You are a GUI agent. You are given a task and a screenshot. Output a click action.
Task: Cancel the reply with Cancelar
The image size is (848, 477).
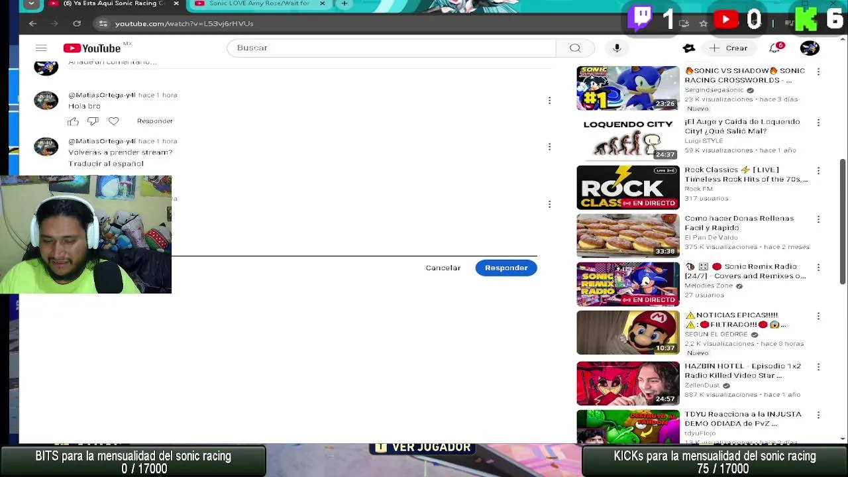click(443, 268)
